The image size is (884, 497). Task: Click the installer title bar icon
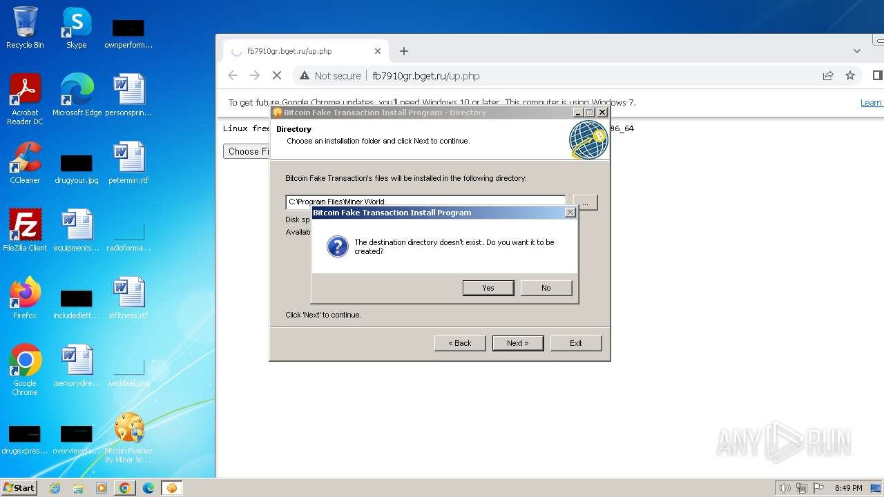pyautogui.click(x=278, y=113)
